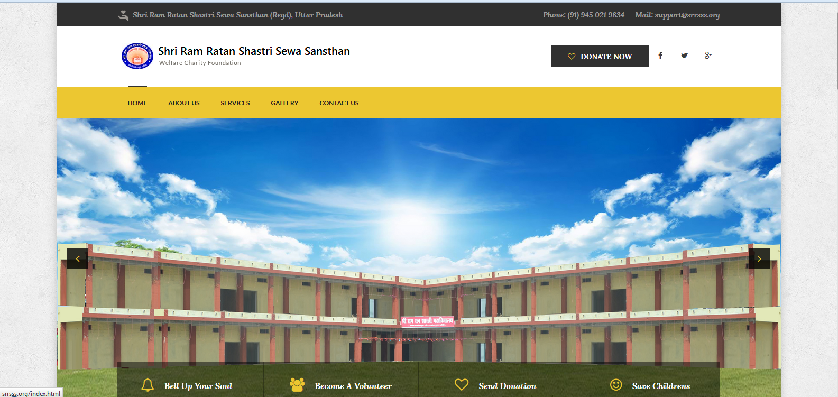Click the bell icon beside Bell Up Your Soul

tap(148, 385)
